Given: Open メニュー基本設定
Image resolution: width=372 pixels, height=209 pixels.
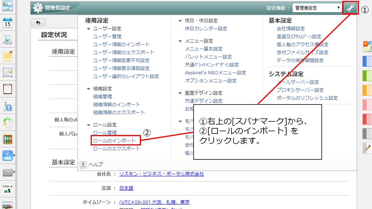Looking at the screenshot, I should (204, 49).
